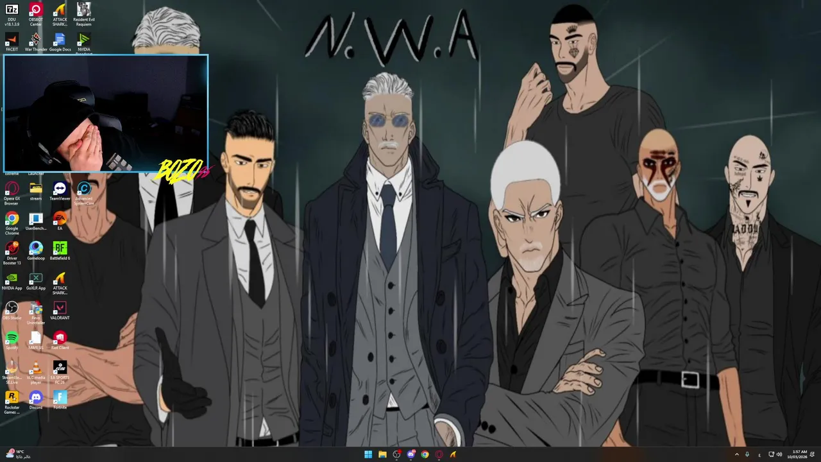
Task: Open the Streamlabs SE.Live desktop icon
Action: coord(12,372)
